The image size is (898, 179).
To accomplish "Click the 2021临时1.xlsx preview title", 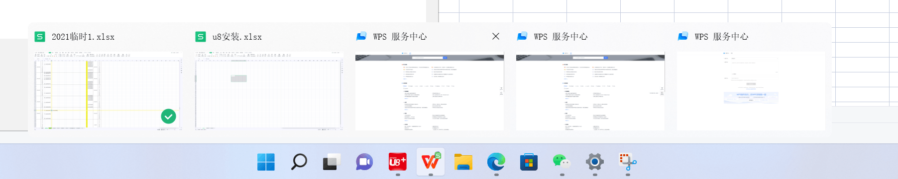I will [83, 37].
